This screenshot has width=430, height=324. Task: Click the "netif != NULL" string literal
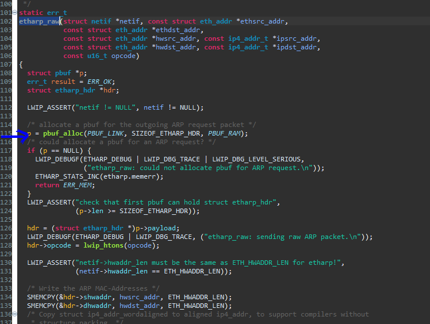[x=105, y=108]
